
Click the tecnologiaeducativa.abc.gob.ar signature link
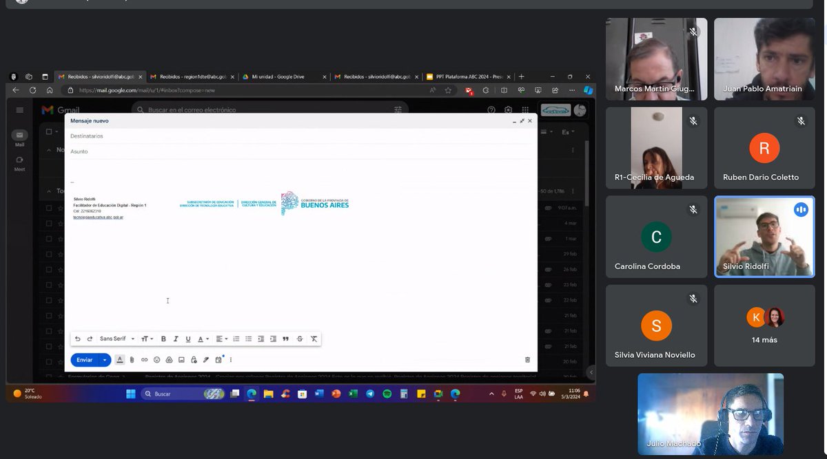pyautogui.click(x=99, y=217)
